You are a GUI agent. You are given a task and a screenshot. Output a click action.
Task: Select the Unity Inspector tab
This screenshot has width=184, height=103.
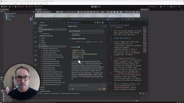(x=145, y=9)
